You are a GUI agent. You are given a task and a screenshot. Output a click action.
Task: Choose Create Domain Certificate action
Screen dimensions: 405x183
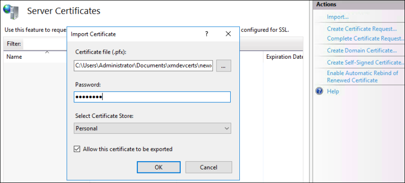coord(362,51)
